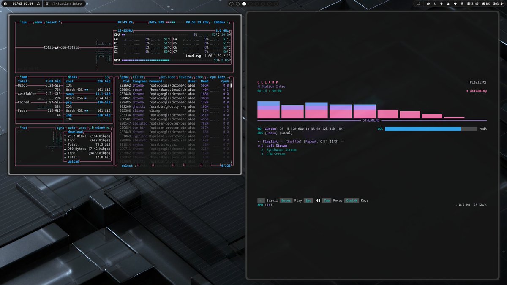507x285 pixels.
Task: Select the 70 Hz EQ band
Action: click(281, 129)
